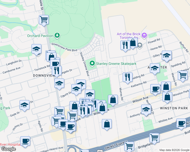Open the grocery cart marker near Maniza Rd

point(183,76)
